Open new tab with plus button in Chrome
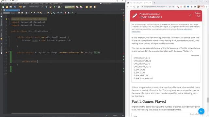 [154, 3]
